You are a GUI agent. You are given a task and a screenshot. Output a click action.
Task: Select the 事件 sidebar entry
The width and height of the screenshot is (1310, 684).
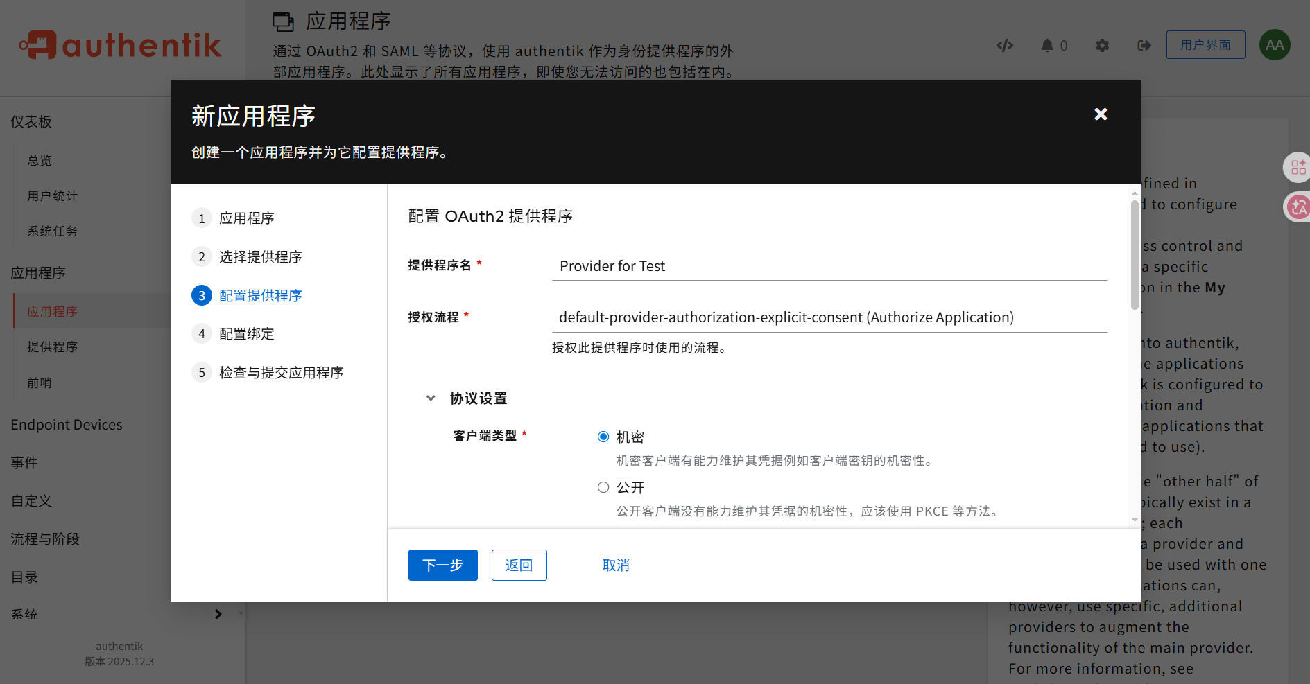coord(25,462)
